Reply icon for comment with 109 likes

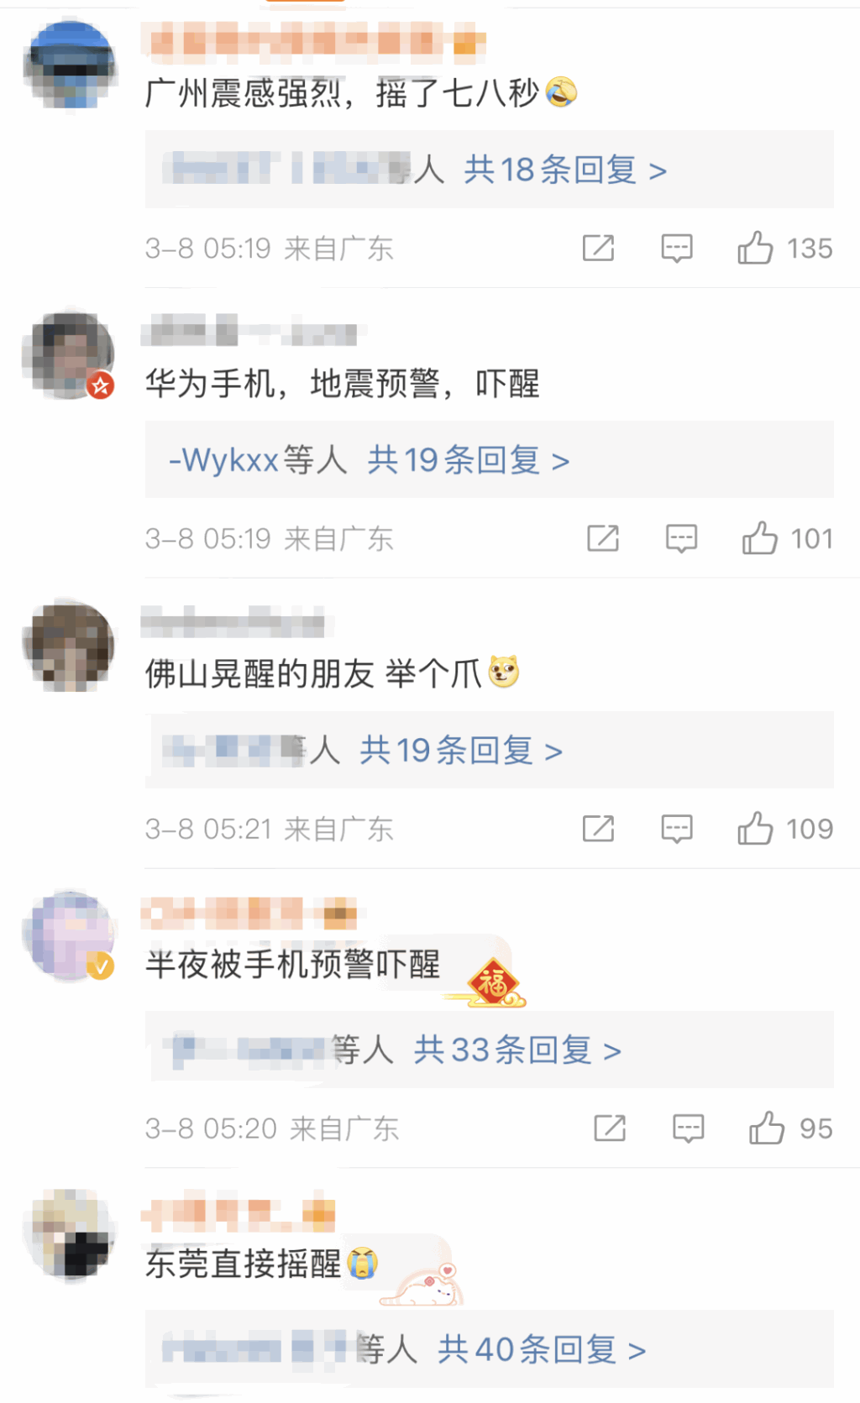pyautogui.click(x=676, y=829)
